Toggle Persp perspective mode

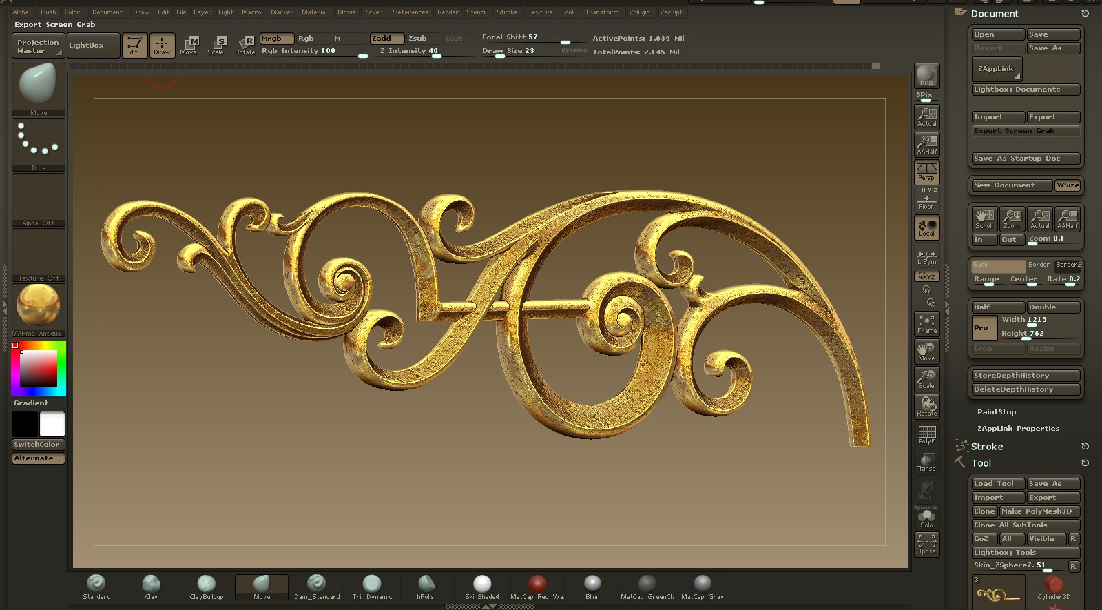click(926, 172)
